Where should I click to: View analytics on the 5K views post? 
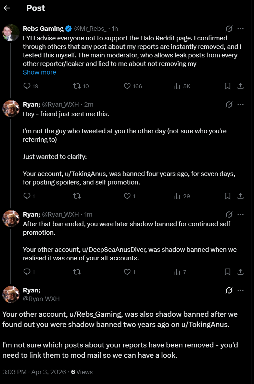[x=177, y=86]
